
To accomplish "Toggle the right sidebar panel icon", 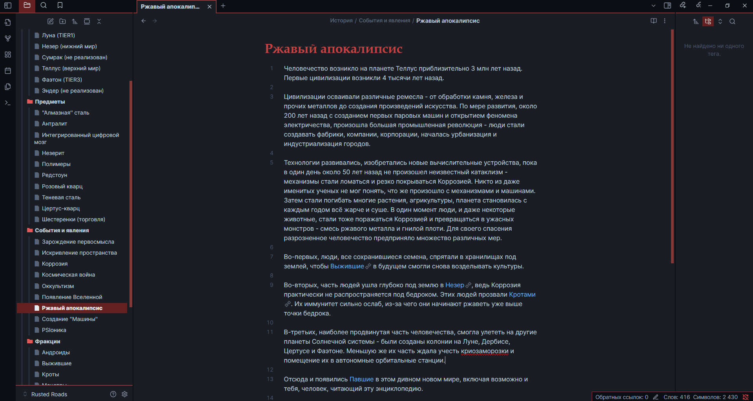I will pyautogui.click(x=667, y=5).
